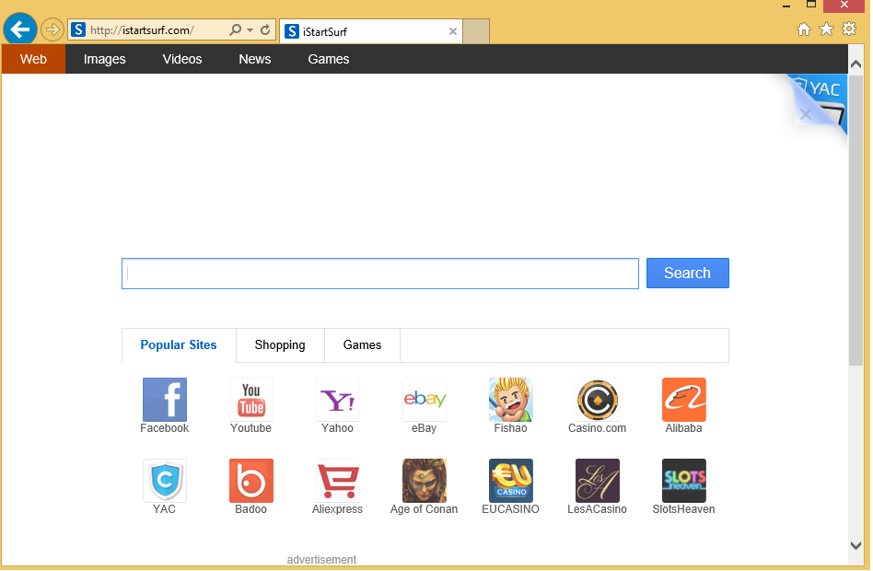Click the browser back arrow button

[19, 29]
